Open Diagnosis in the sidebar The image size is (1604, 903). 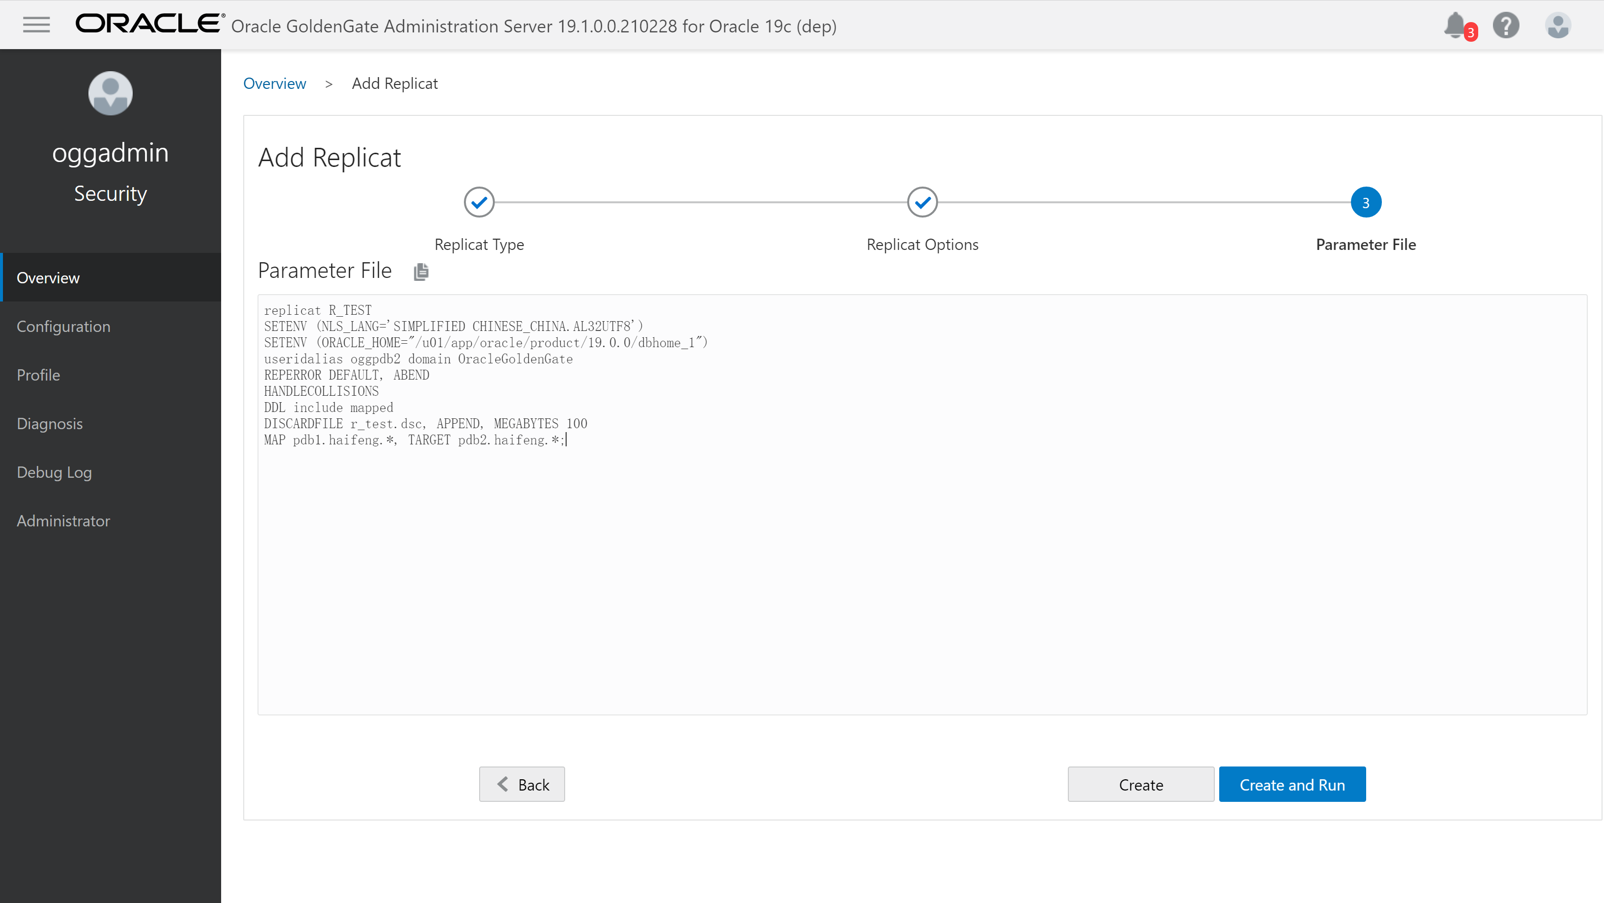[x=50, y=423]
